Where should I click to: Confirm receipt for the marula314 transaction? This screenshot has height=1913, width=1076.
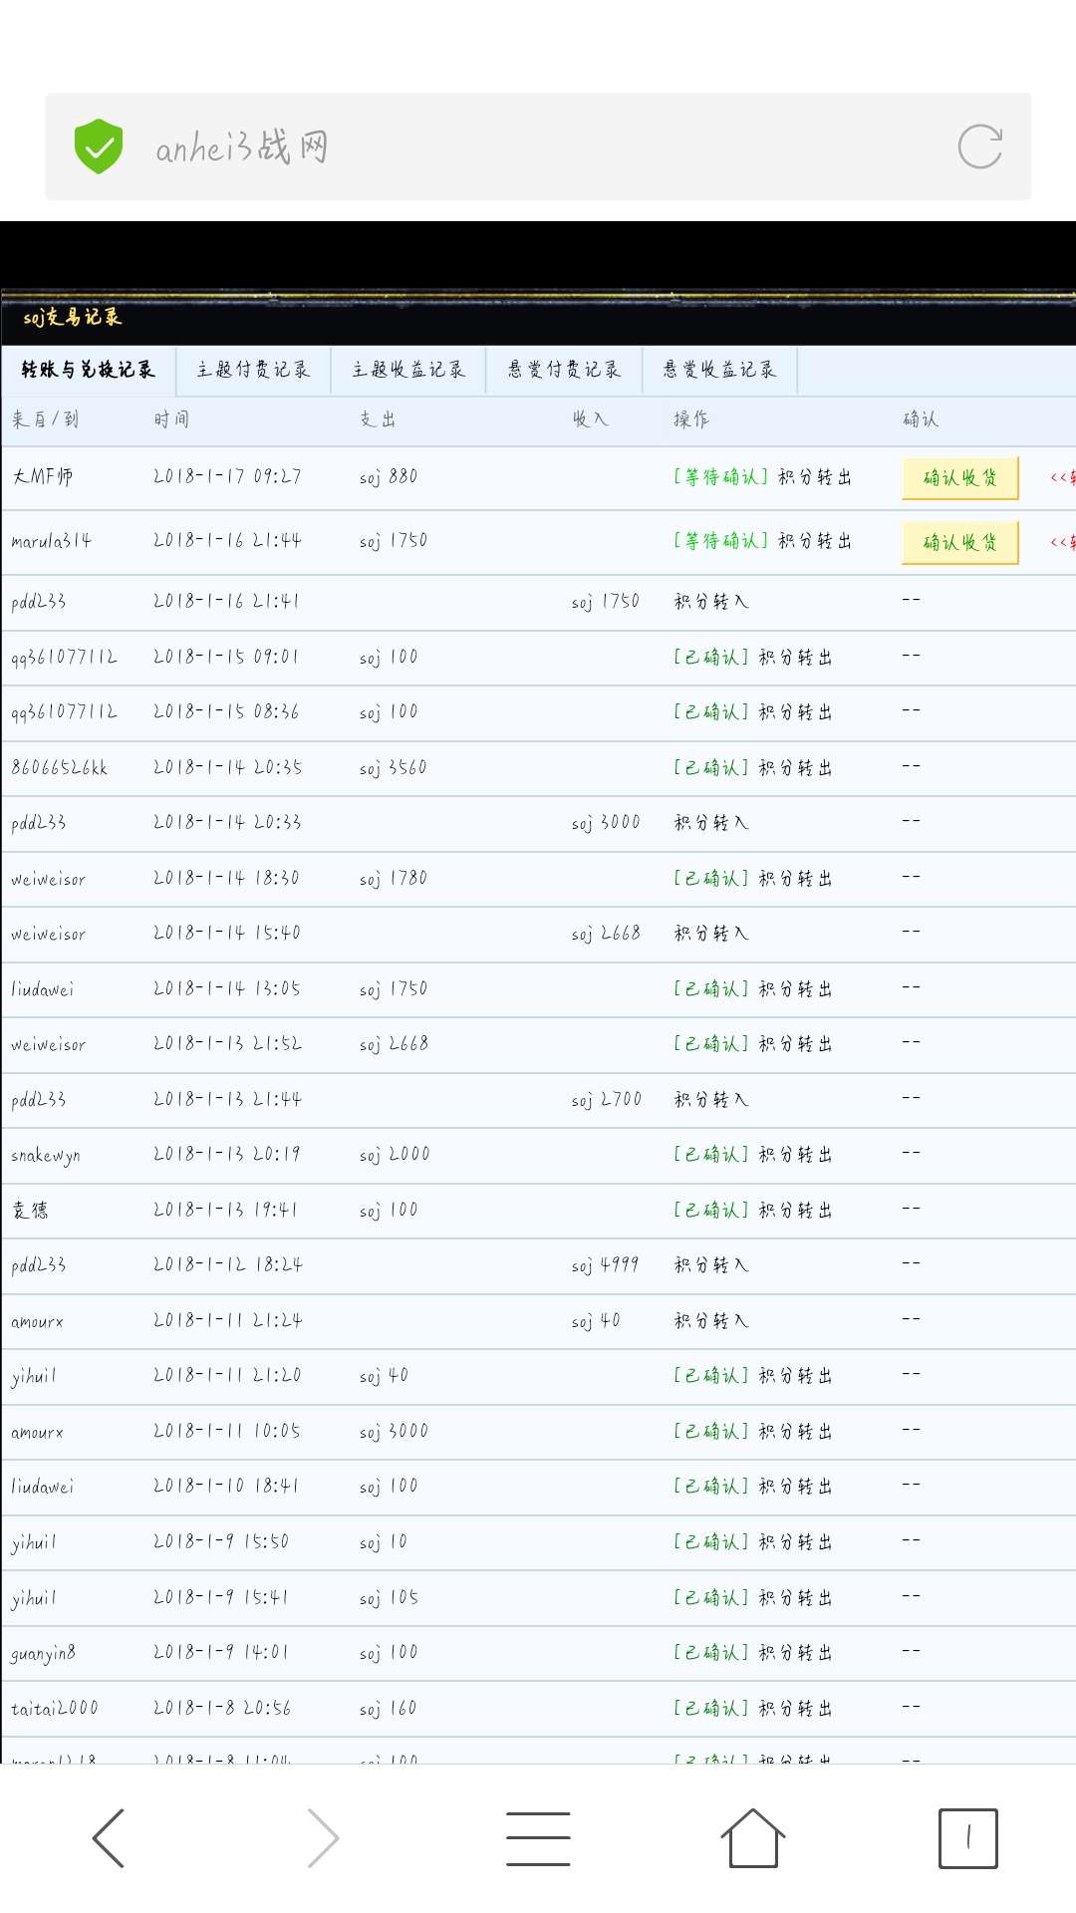[959, 543]
